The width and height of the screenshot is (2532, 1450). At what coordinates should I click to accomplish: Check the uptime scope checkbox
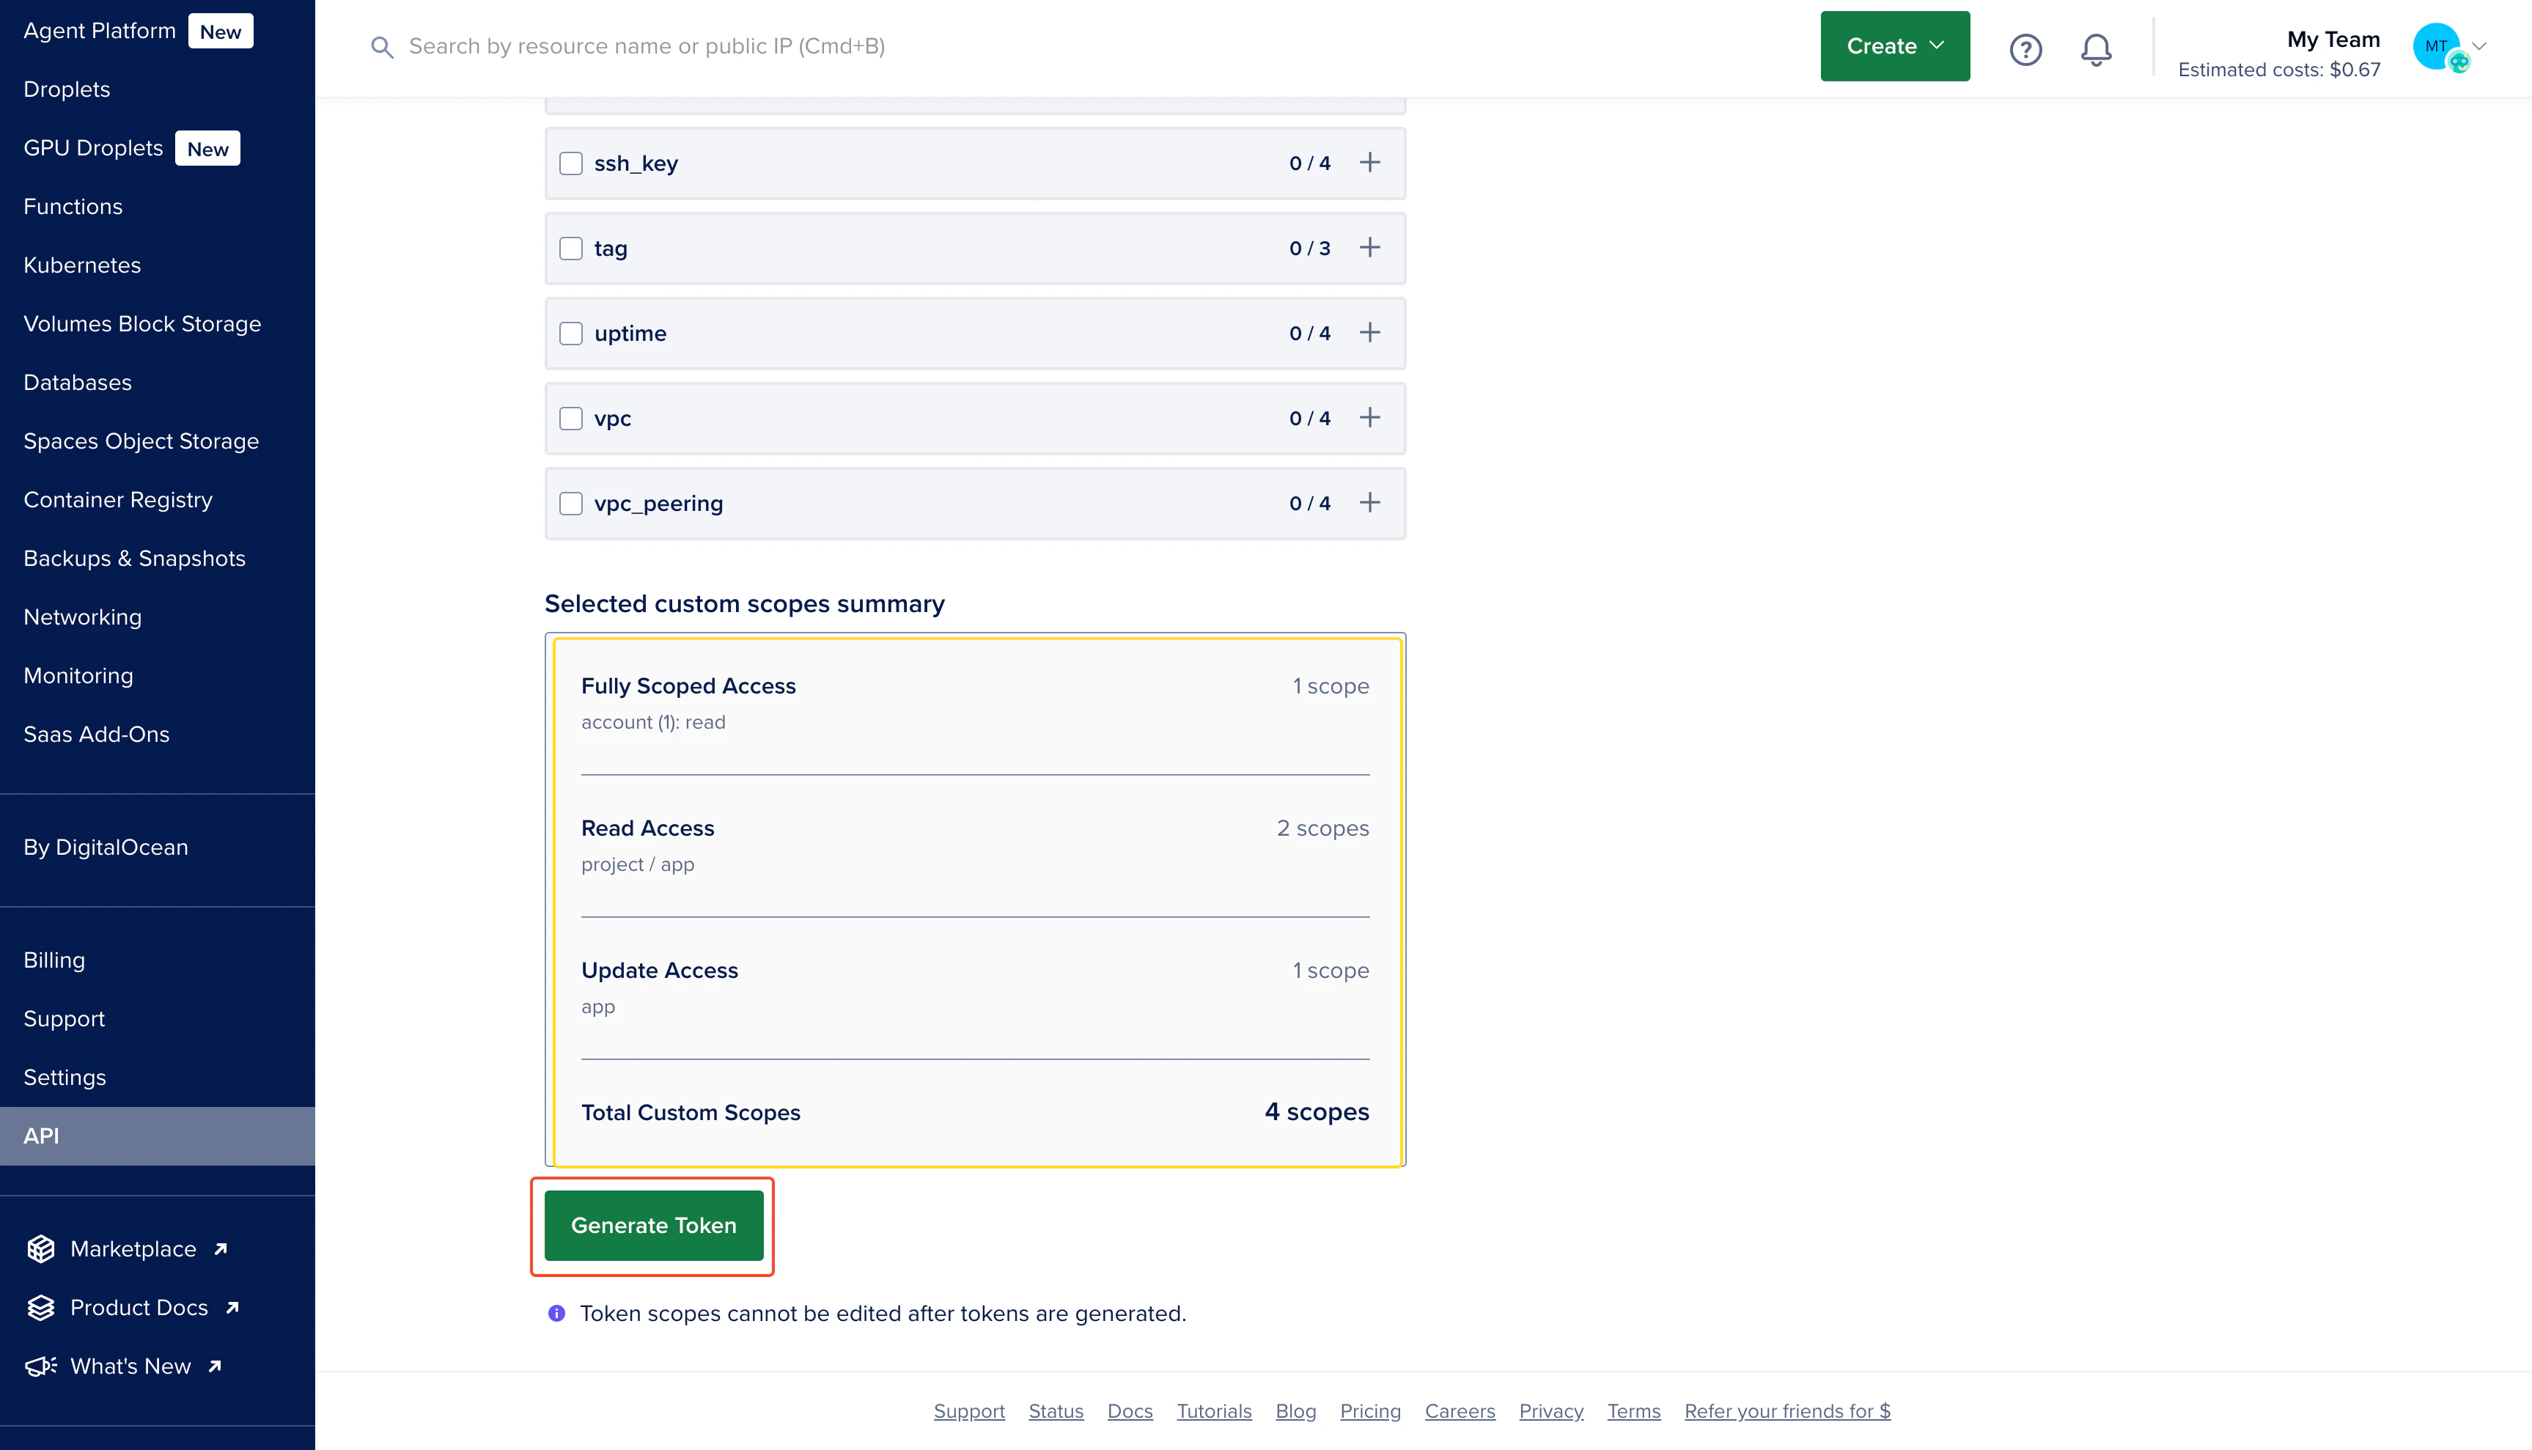click(570, 334)
